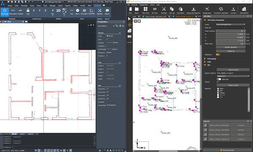Screen dimensions: 253x152
Task: Select the arrow pointer tool in PointCab sidebar
Action: 129,19
